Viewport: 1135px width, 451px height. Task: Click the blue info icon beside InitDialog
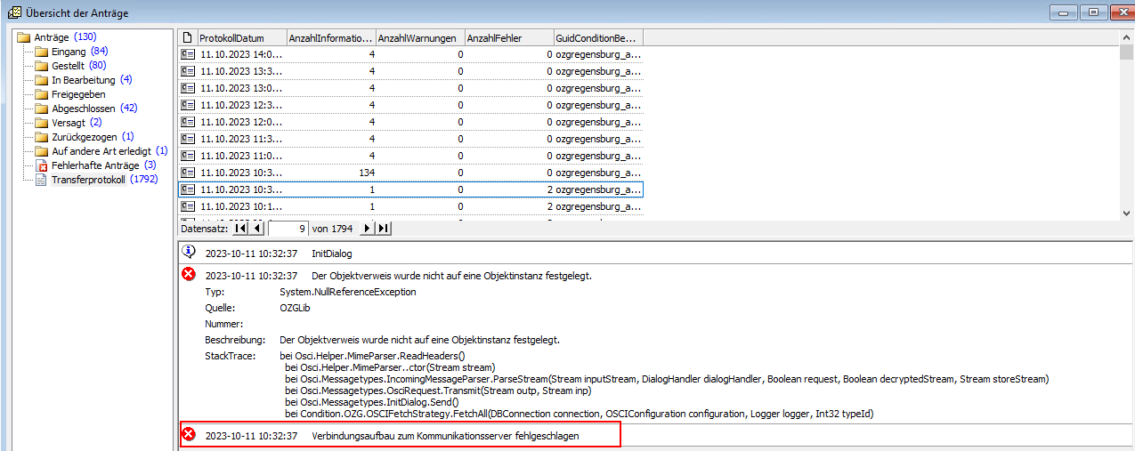189,253
